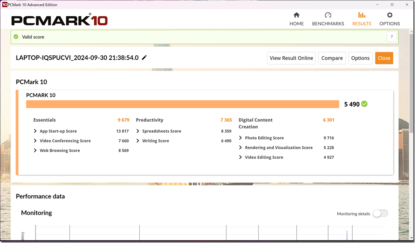
Task: Select the RESULTS bar-chart icon
Action: click(x=361, y=14)
